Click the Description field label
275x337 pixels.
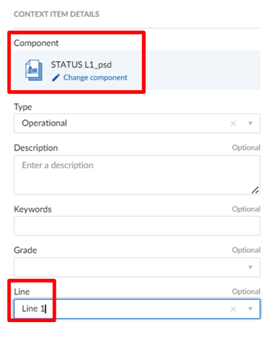click(36, 148)
